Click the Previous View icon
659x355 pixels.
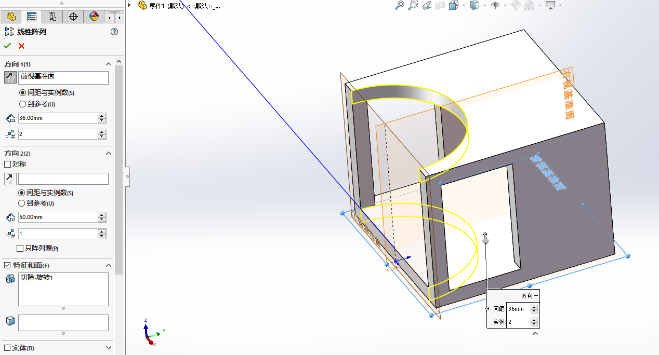pyautogui.click(x=427, y=5)
